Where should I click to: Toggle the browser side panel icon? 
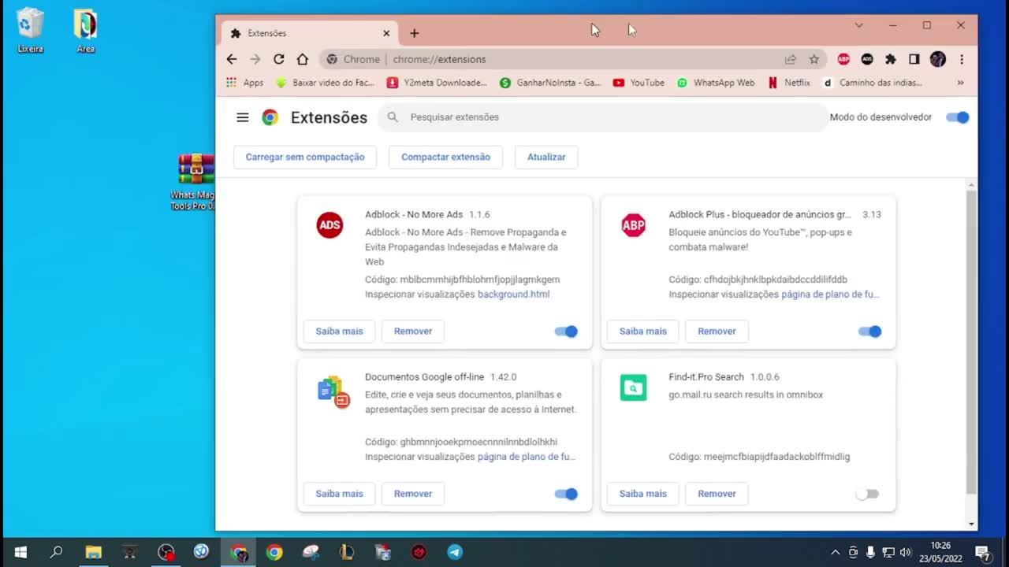pyautogui.click(x=914, y=59)
